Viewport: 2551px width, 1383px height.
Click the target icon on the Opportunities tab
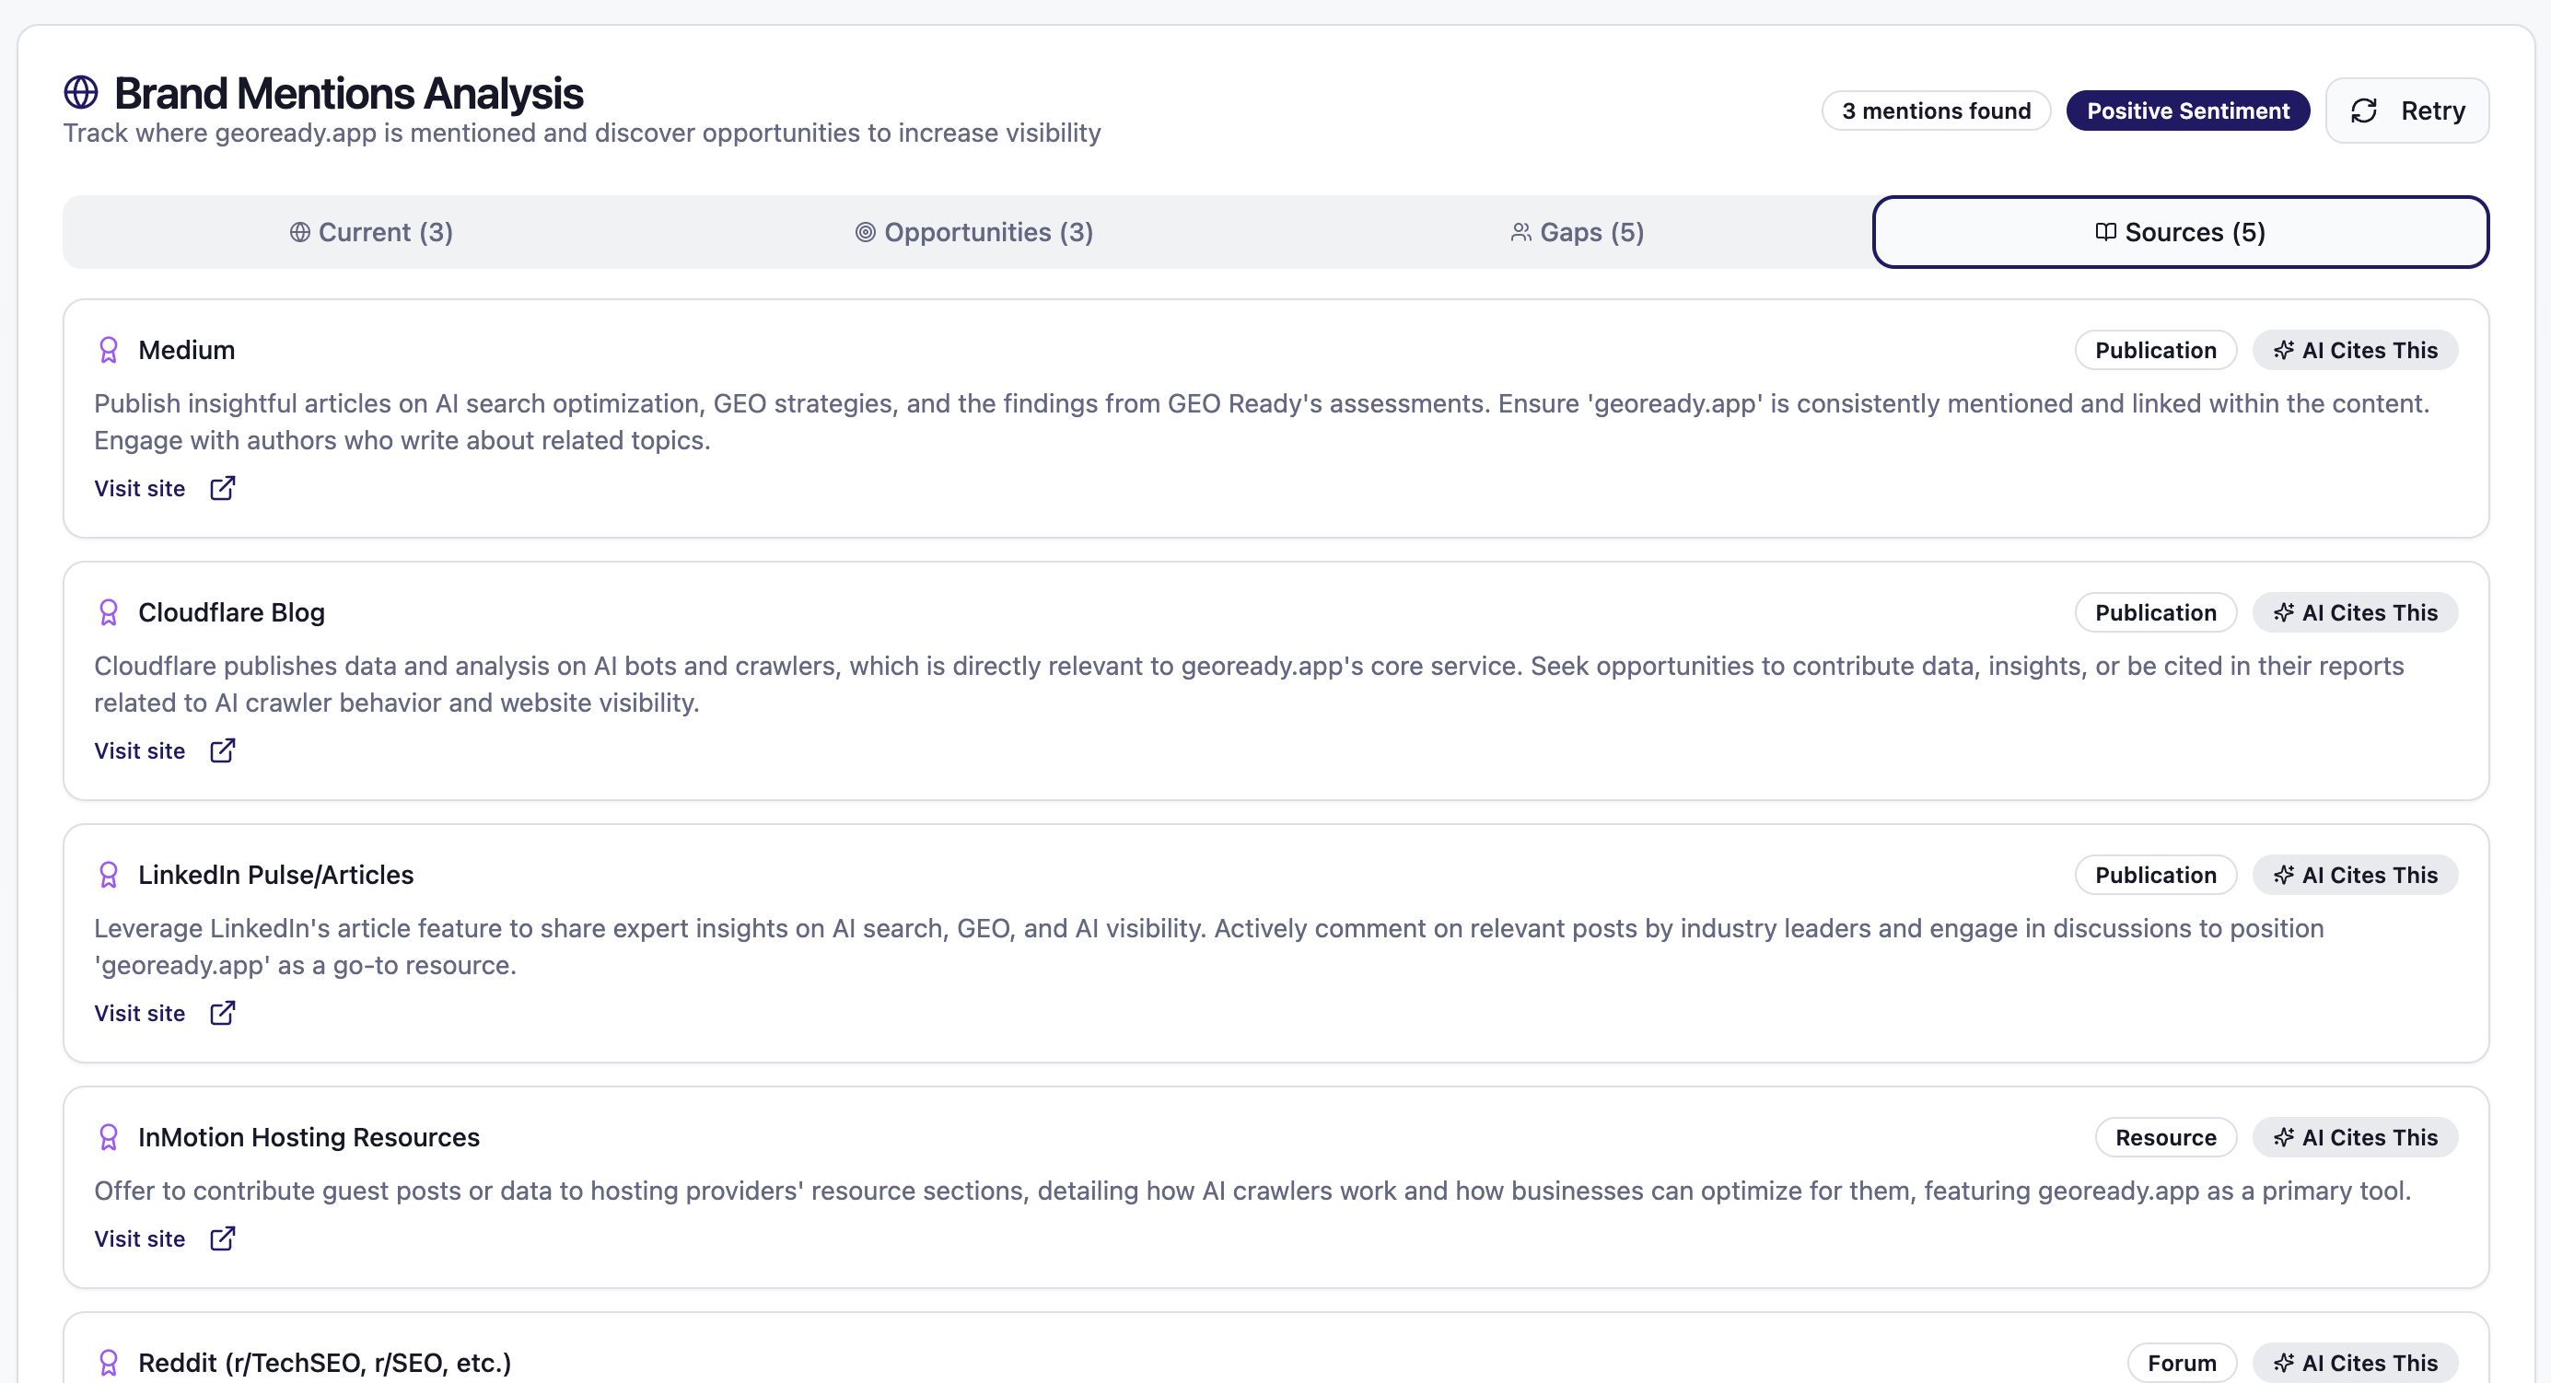click(x=866, y=233)
